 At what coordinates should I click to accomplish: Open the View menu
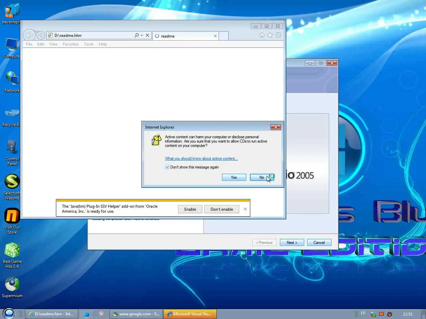tap(53, 44)
